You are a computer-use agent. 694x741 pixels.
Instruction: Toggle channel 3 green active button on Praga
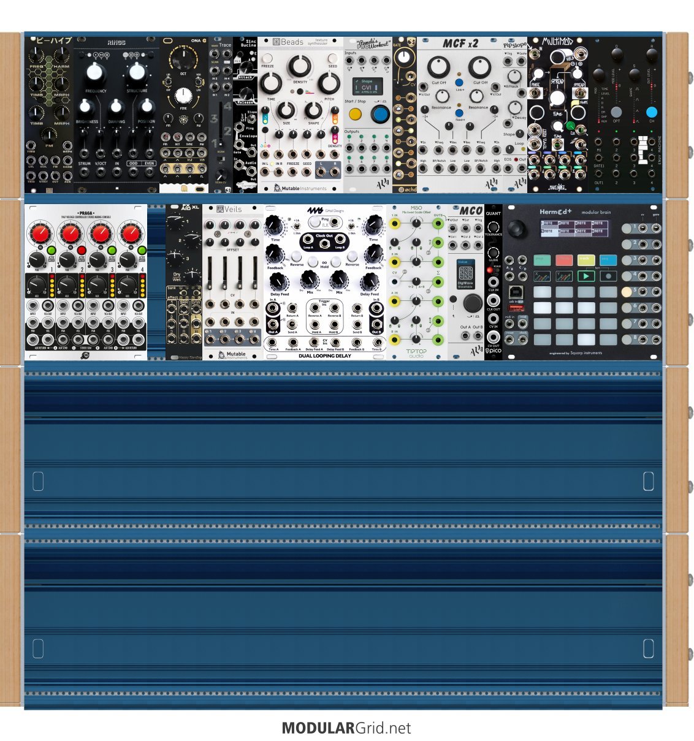pos(112,251)
